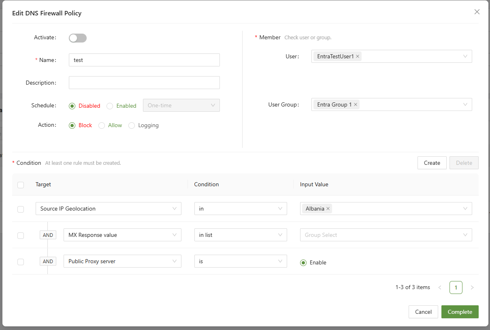Click into the Description text field
Image resolution: width=490 pixels, height=330 pixels.
[x=144, y=83]
